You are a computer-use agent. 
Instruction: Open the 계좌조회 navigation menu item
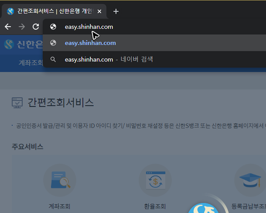[x=31, y=63]
